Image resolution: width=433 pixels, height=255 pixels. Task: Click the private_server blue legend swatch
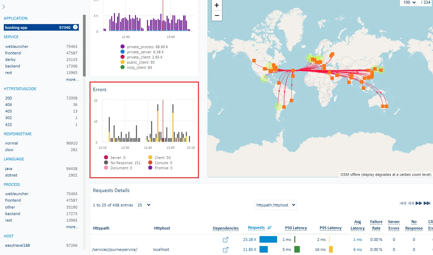click(123, 52)
